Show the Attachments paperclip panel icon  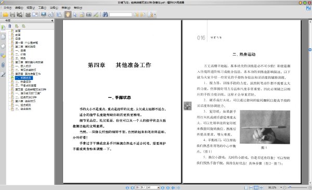pos(3,65)
